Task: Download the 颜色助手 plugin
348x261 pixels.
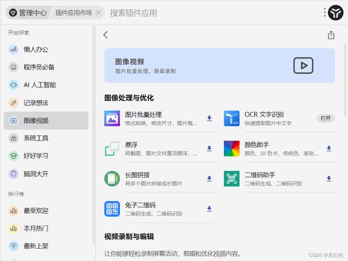Action: [329, 148]
